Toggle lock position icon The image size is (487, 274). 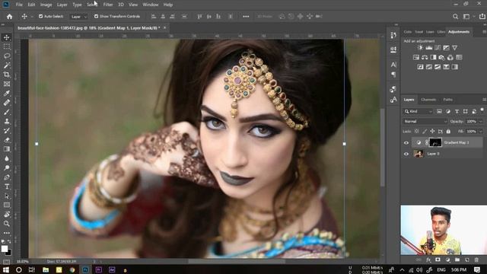[432, 132]
